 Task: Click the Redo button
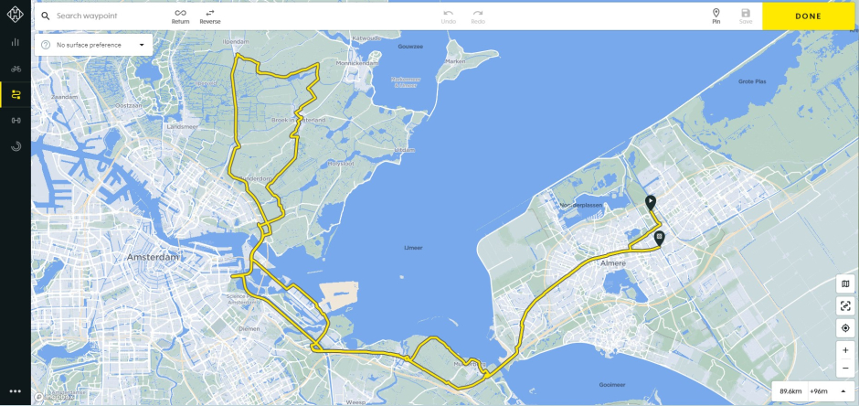click(x=478, y=16)
